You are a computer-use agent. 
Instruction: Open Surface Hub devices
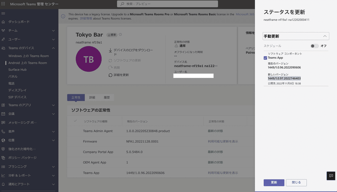(x=17, y=70)
